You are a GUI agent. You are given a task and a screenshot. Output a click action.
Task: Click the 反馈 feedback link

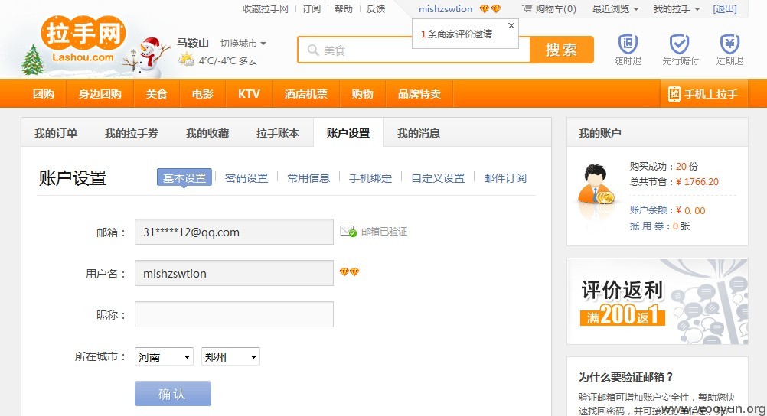[376, 9]
